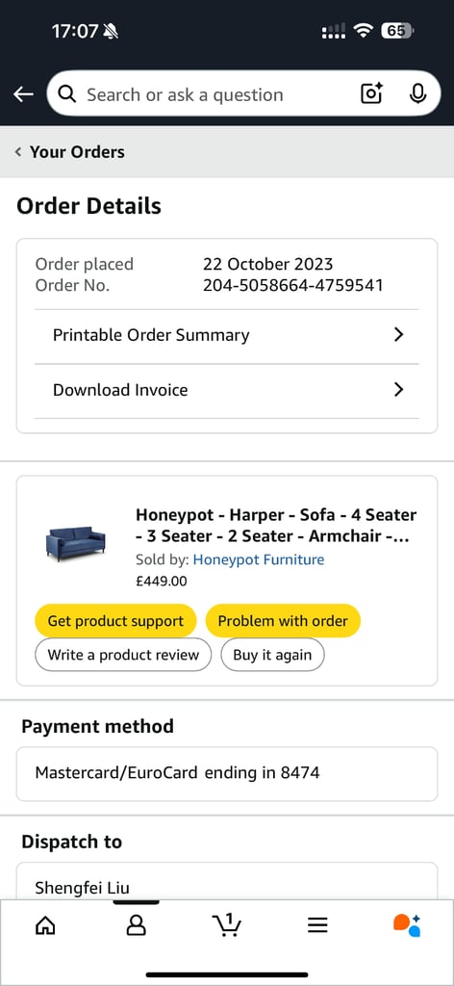
Task: Open camera lens search icon
Action: point(371,93)
